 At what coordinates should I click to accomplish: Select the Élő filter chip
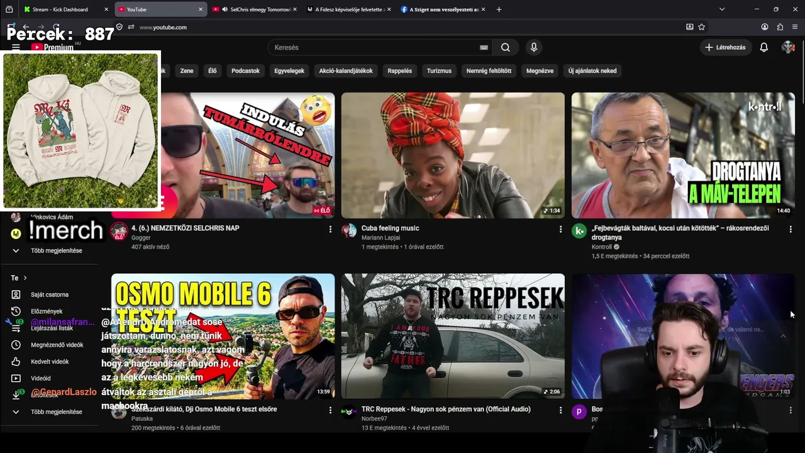(x=213, y=71)
